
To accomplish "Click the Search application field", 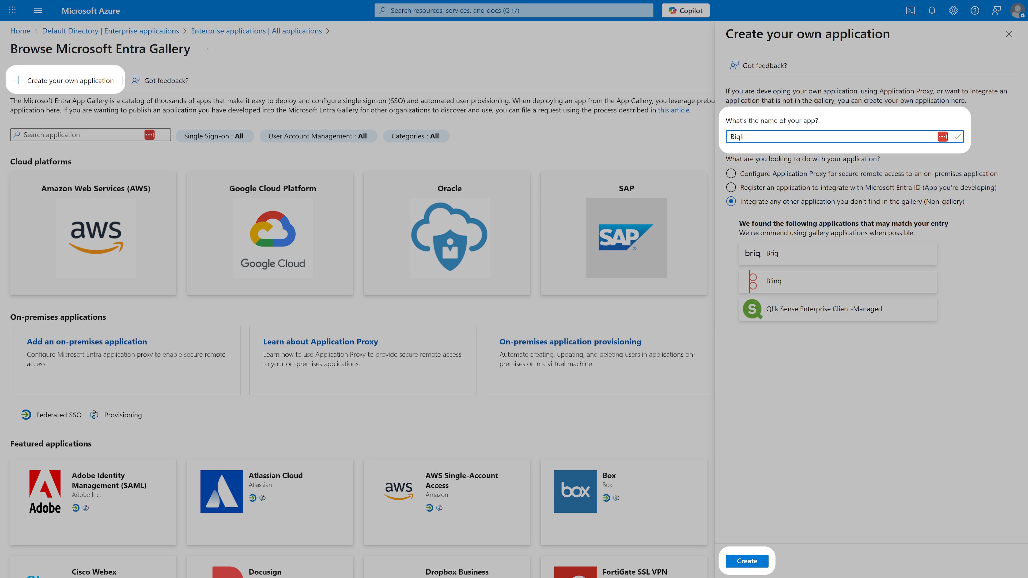I will pyautogui.click(x=90, y=134).
